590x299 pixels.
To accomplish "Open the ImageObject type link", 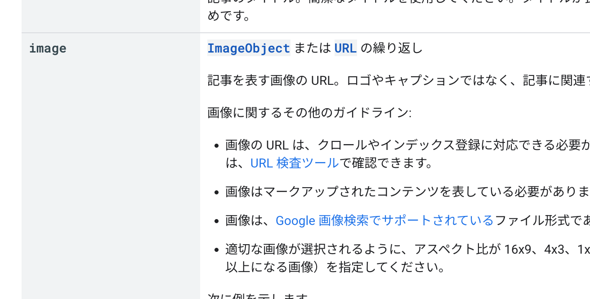I will pyautogui.click(x=249, y=48).
